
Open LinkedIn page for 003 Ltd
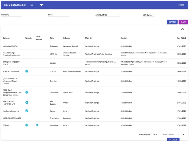pos(37,125)
